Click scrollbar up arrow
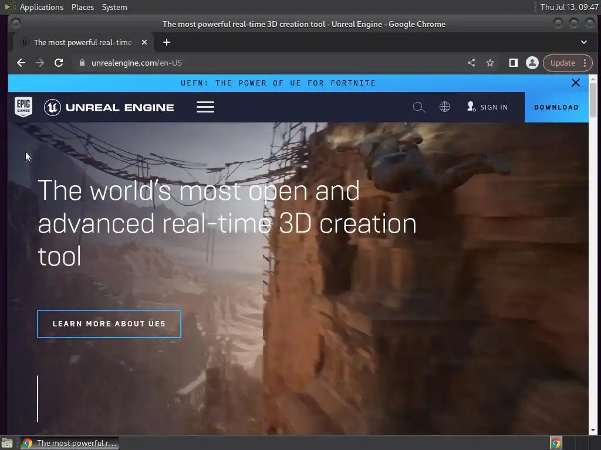This screenshot has width=601, height=450. point(593,79)
